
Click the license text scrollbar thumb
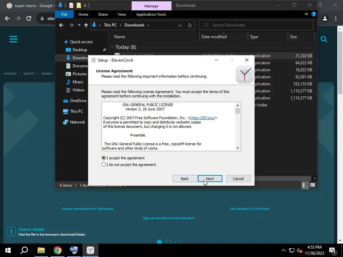pos(237,111)
